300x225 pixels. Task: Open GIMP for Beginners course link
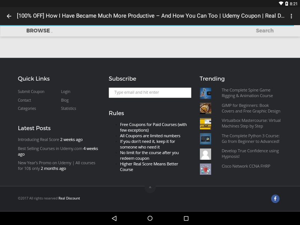click(x=251, y=108)
